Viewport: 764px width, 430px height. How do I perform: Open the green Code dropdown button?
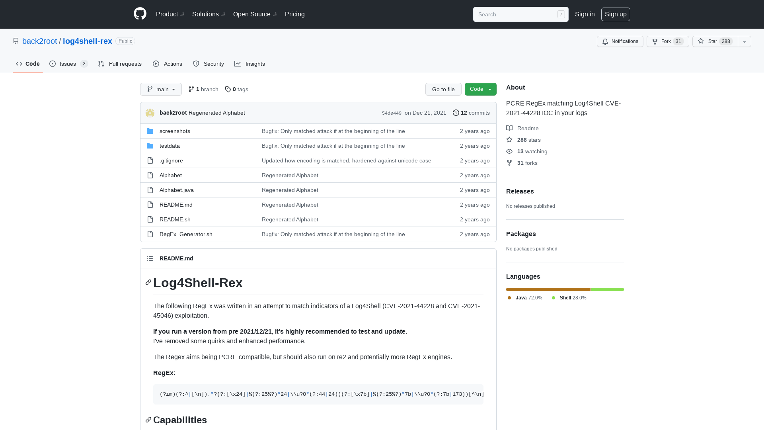481,89
